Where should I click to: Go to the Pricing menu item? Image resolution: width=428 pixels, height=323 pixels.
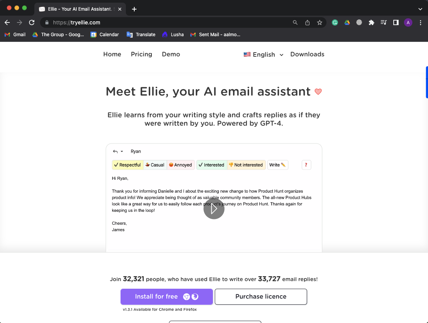(142, 54)
